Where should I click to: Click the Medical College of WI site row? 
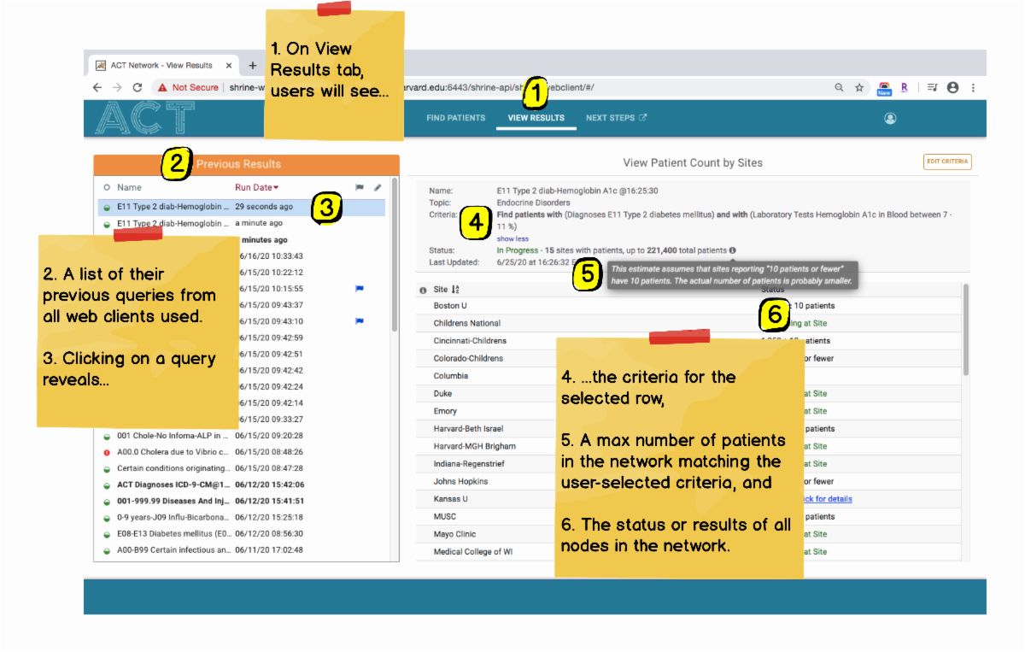pyautogui.click(x=690, y=552)
